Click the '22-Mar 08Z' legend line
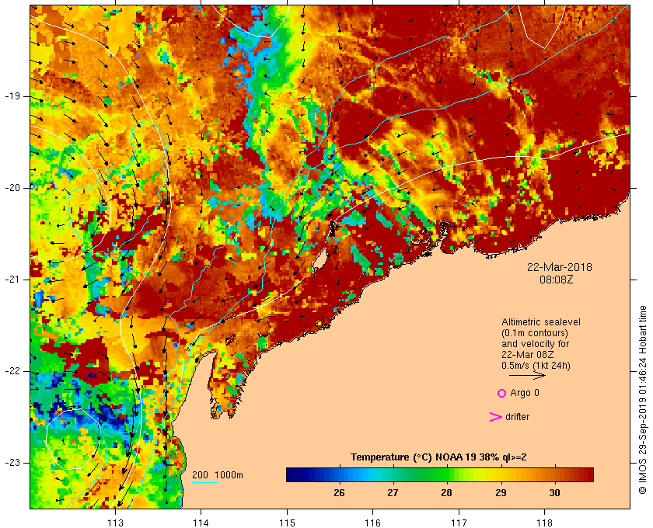 point(527,355)
